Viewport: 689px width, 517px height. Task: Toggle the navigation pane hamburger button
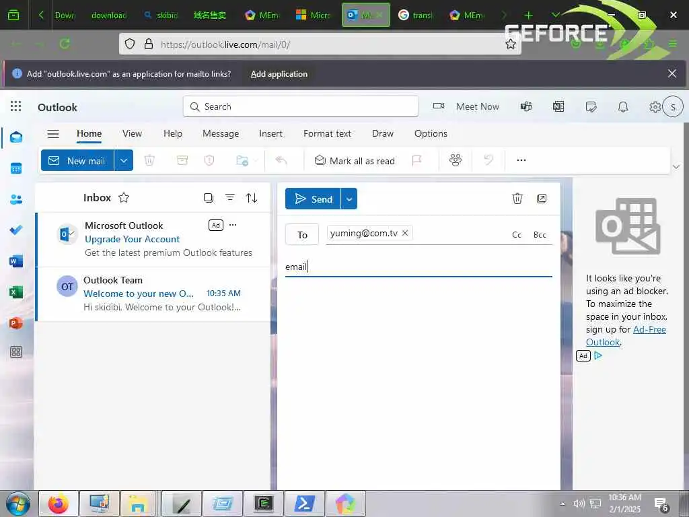53,134
